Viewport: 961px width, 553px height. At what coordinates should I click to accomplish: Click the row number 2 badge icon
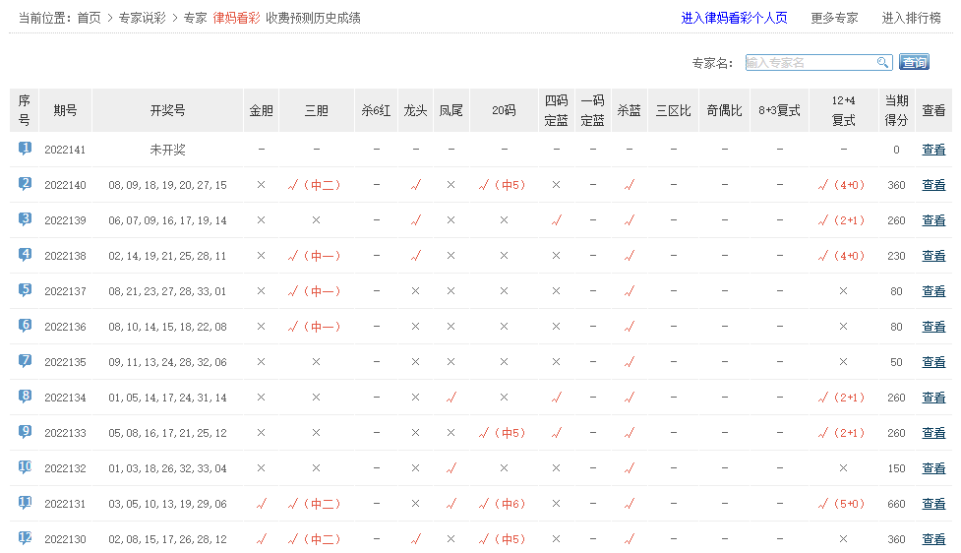pyautogui.click(x=25, y=184)
